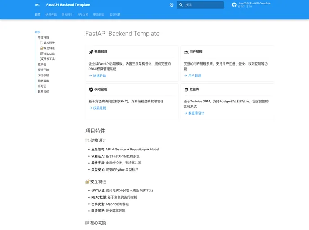Click the tools icon in sidebar 开发工具

pyautogui.click(x=42, y=59)
